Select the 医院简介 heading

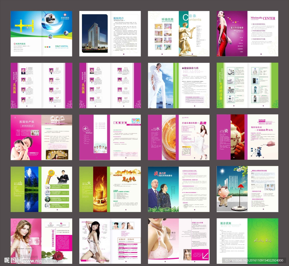[x=119, y=18]
